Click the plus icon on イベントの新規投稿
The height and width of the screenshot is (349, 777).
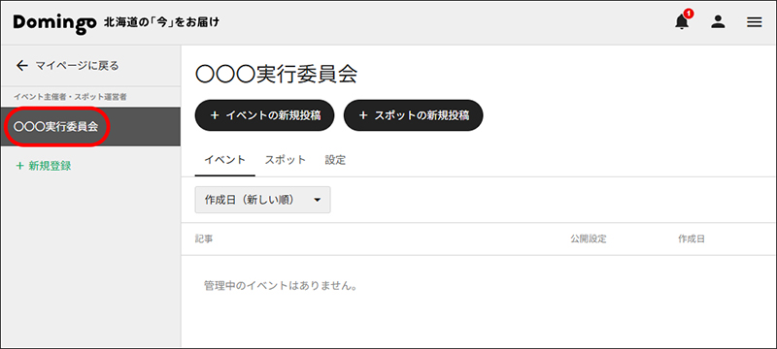(x=215, y=115)
